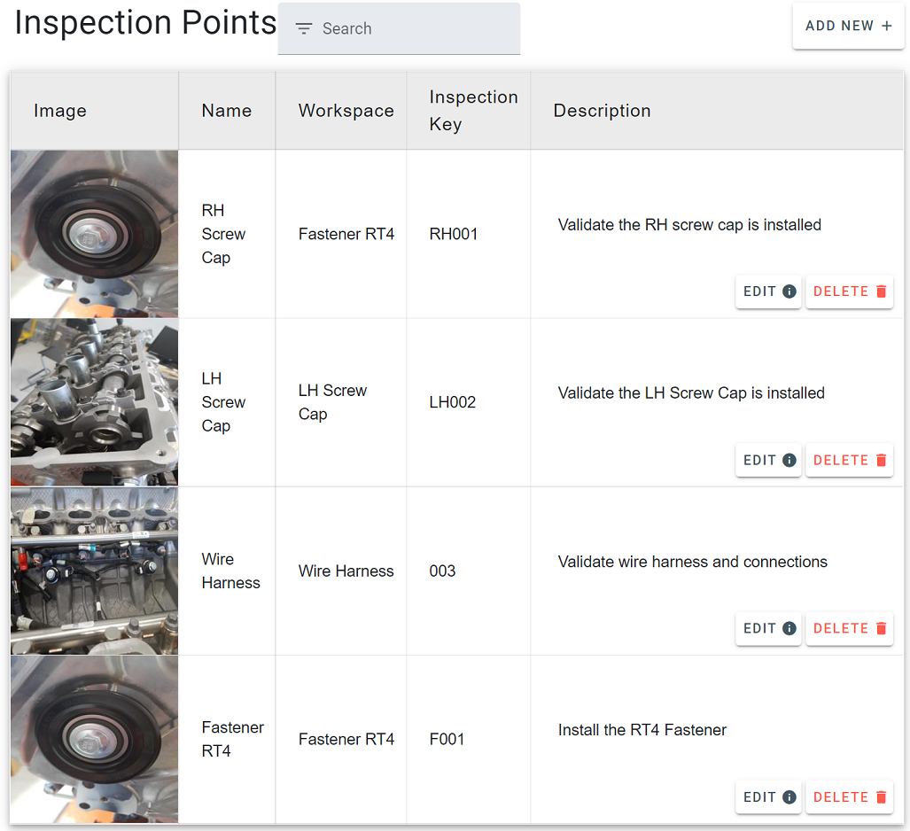Click the Workspace column header

pos(346,111)
